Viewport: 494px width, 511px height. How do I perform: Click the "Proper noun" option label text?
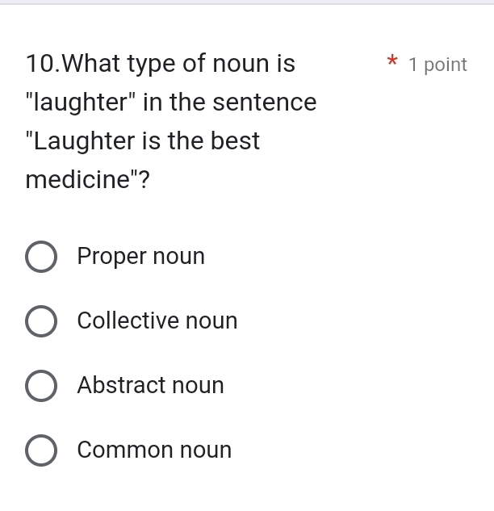click(x=140, y=257)
